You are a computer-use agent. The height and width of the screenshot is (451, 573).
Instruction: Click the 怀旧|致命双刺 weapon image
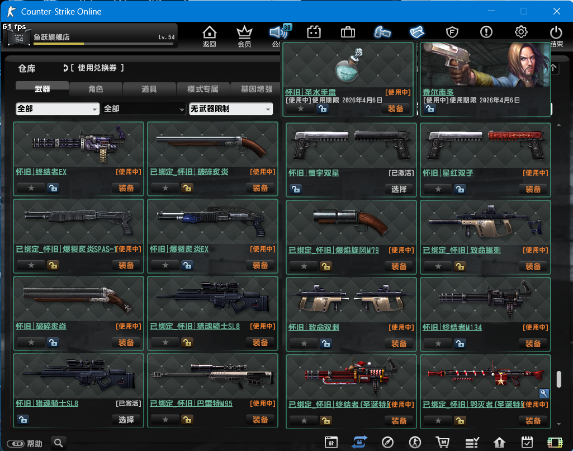coord(351,299)
